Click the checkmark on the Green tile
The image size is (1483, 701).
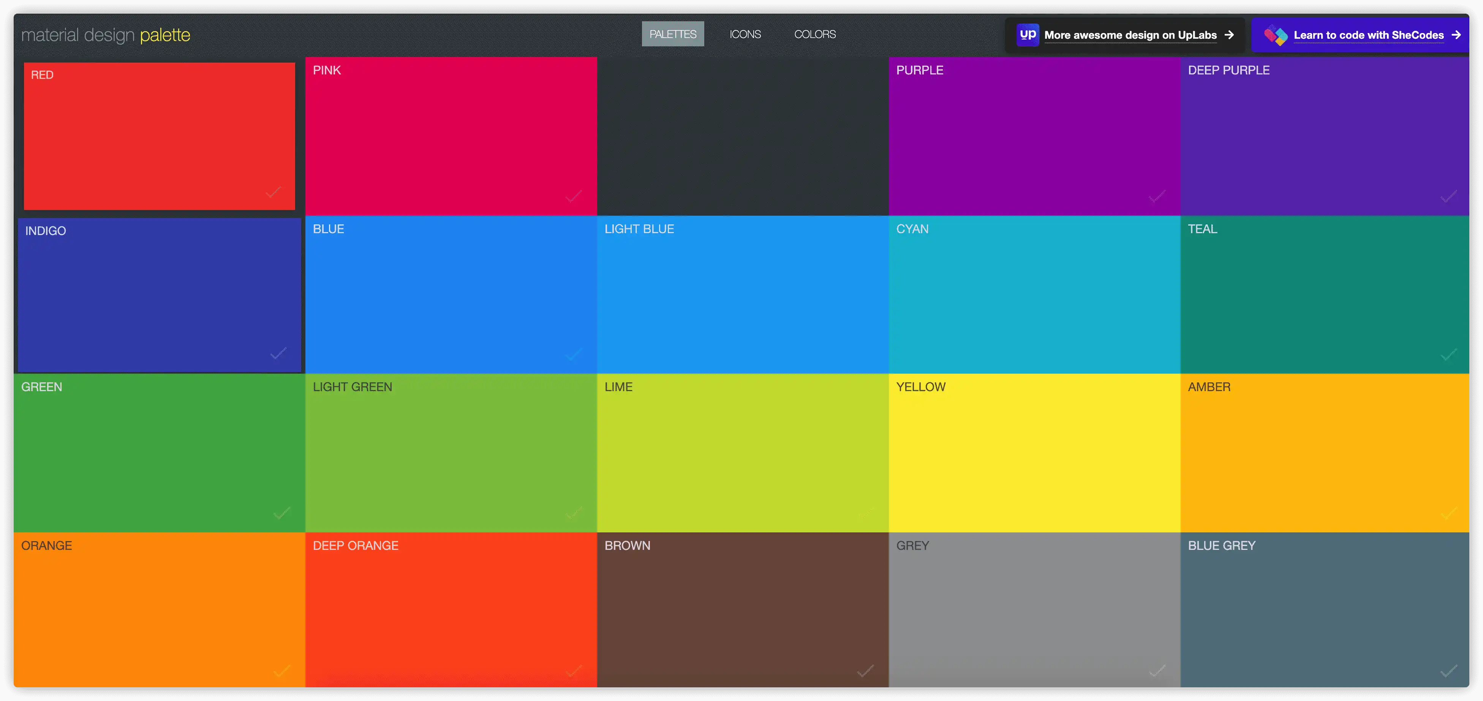[x=281, y=513]
